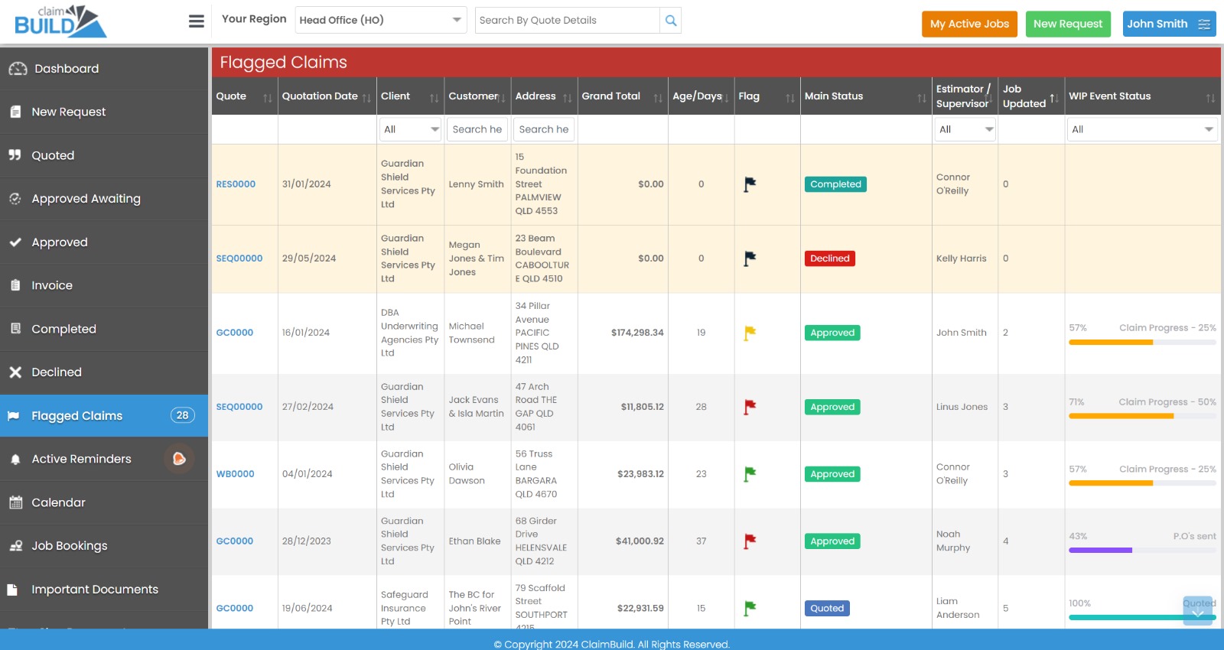Toggle sort on Quotation Date column

[366, 98]
